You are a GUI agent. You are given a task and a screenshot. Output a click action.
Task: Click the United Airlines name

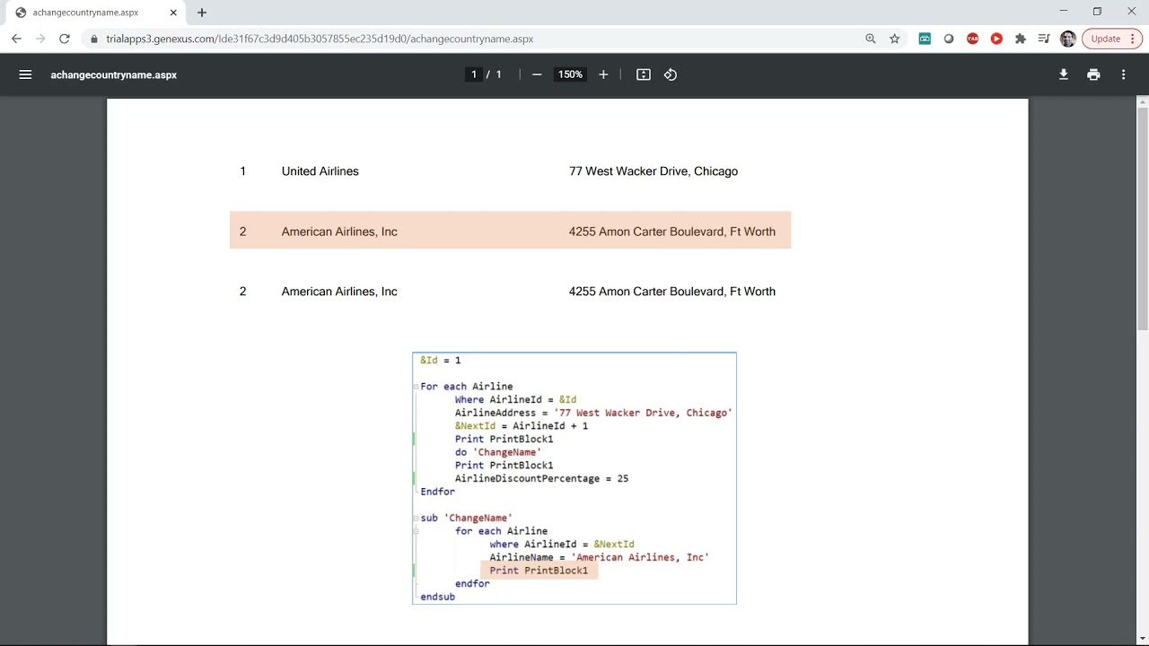(x=320, y=171)
